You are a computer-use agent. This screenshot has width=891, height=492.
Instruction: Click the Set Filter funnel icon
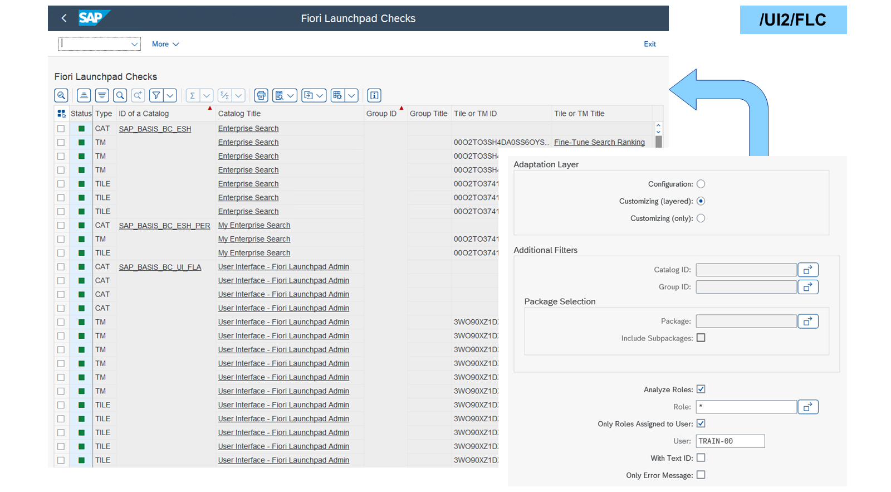[x=156, y=95]
